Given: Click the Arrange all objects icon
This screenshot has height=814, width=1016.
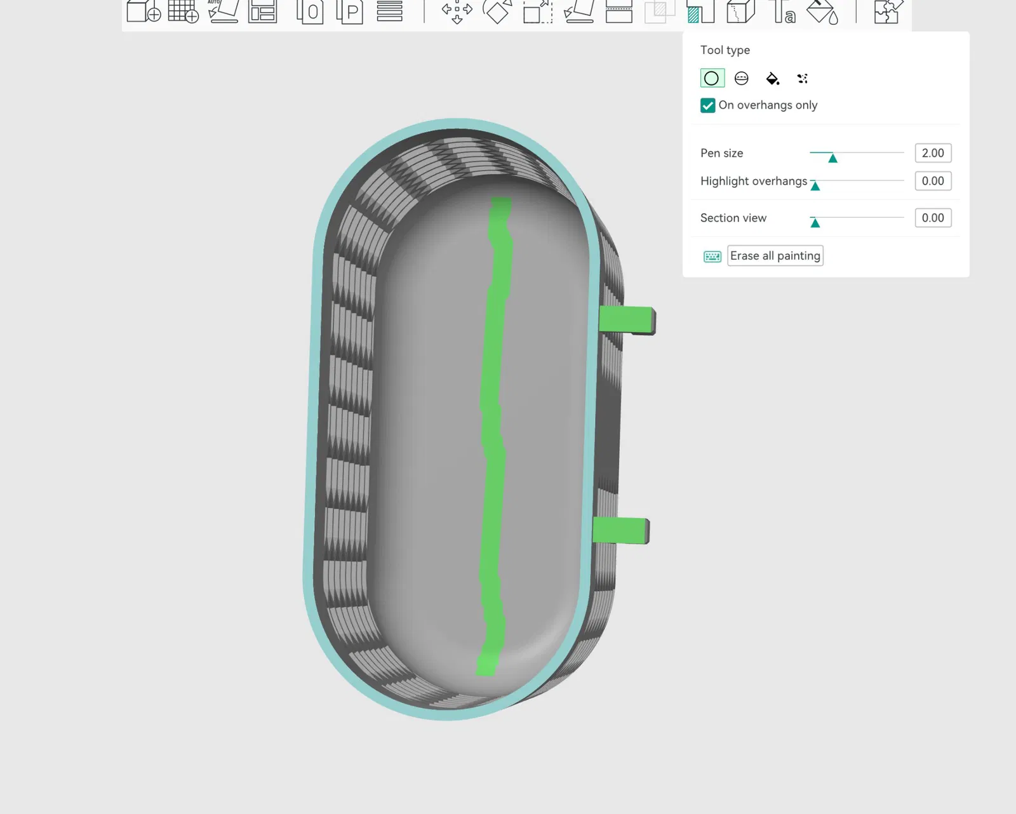Looking at the screenshot, I should click(263, 11).
